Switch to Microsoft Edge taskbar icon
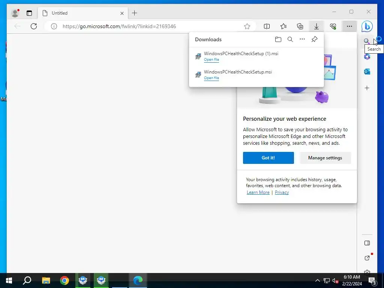Image resolution: width=384 pixels, height=288 pixels. coord(138,280)
